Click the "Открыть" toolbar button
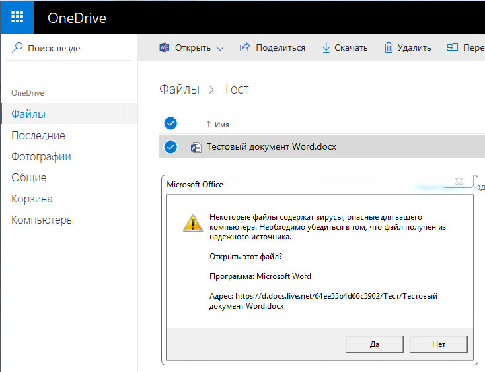Image resolution: width=485 pixels, height=372 pixels. 192,48
